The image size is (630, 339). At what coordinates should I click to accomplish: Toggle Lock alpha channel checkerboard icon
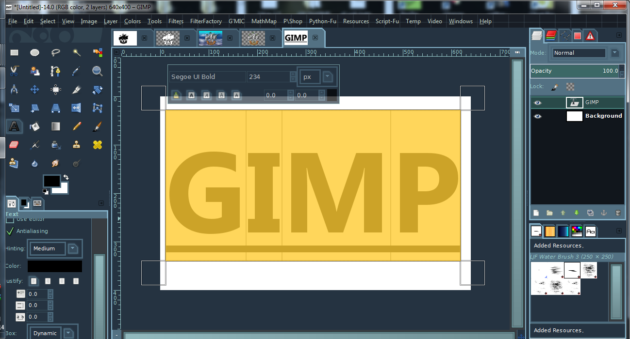[x=570, y=87]
